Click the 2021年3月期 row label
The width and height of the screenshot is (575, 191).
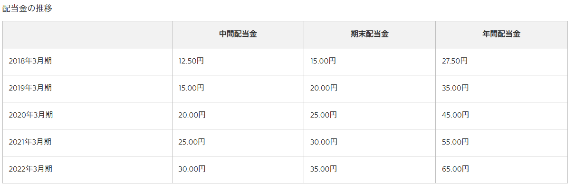(x=30, y=142)
